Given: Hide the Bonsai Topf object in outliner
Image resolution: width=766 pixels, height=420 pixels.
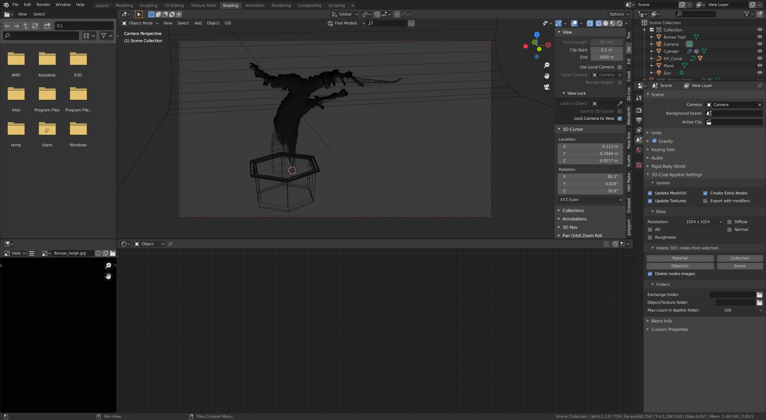Looking at the screenshot, I should click(759, 37).
